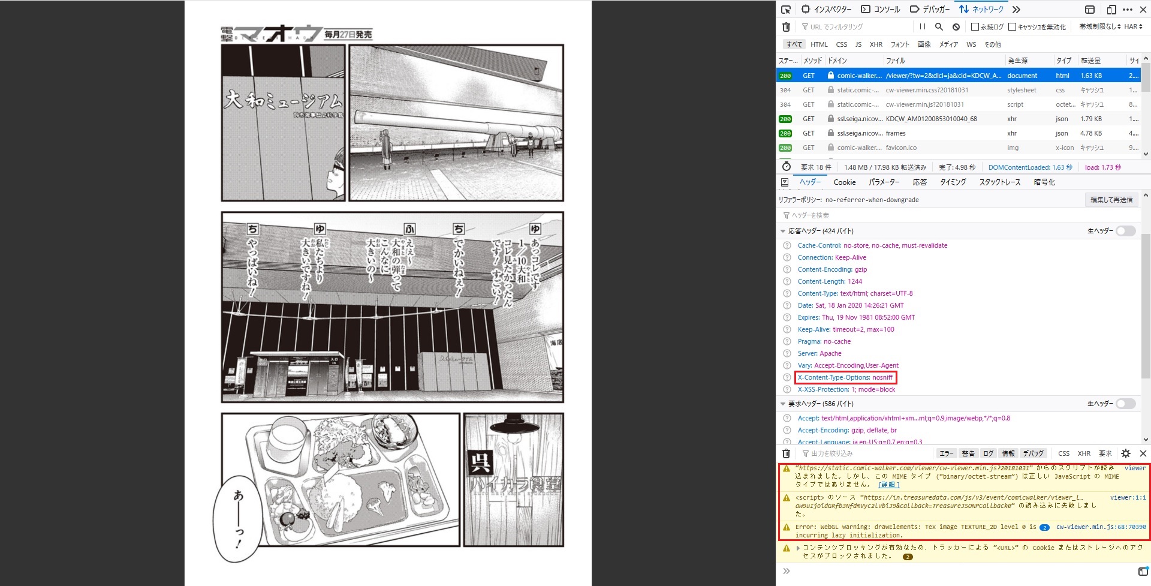Image resolution: width=1151 pixels, height=586 pixels.
Task: Show help for Vary header
Action: click(787, 365)
